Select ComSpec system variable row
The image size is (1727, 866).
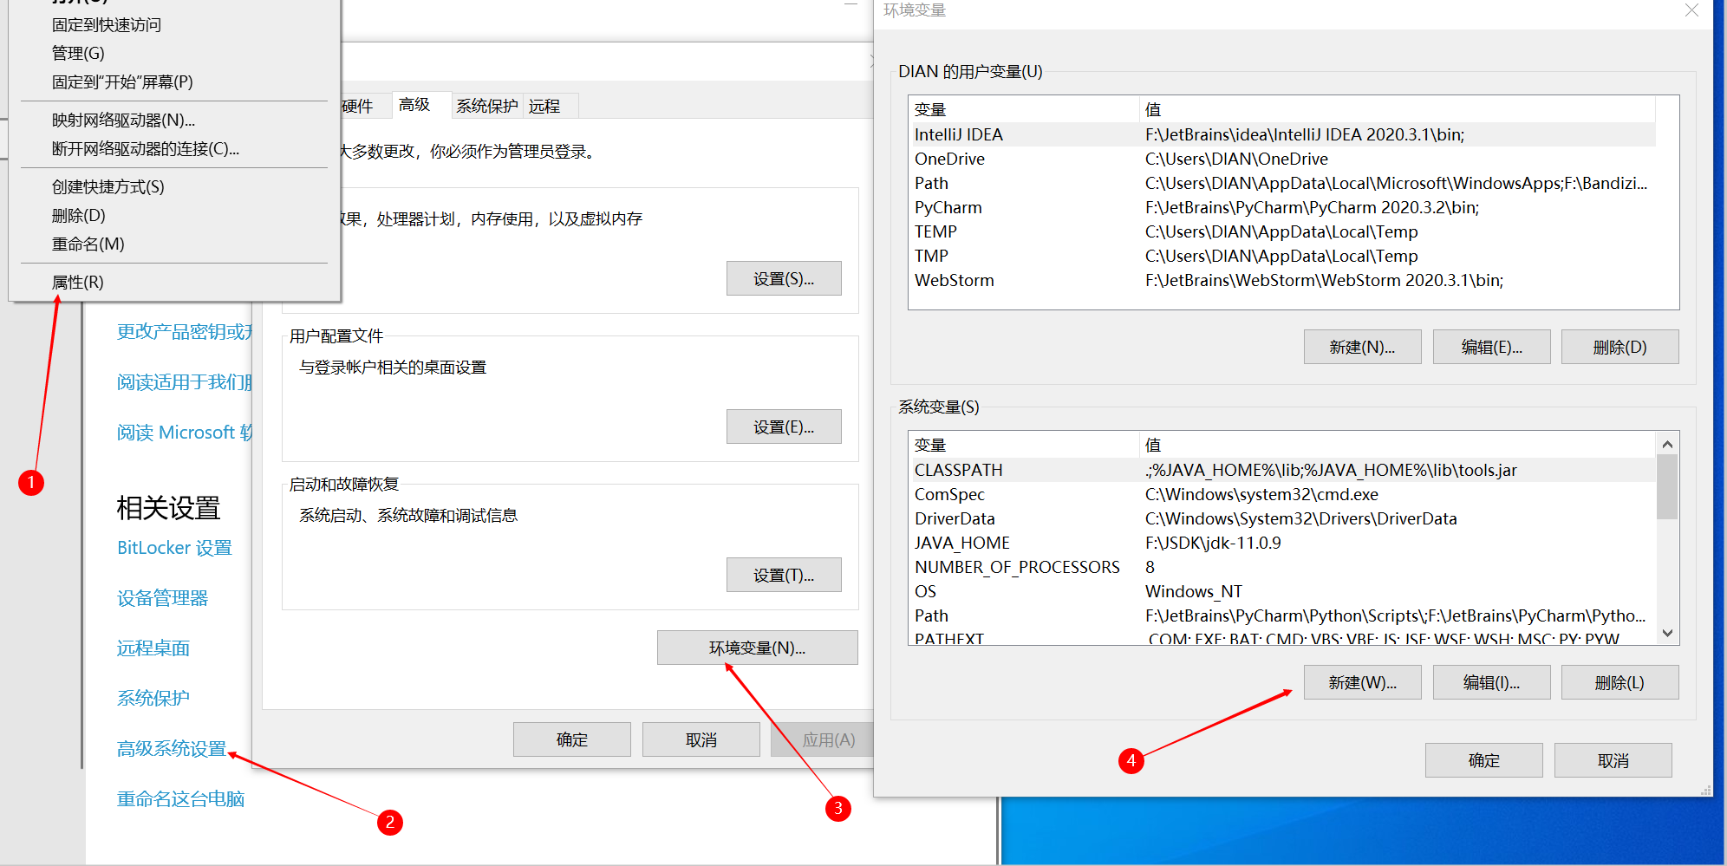(x=1282, y=494)
